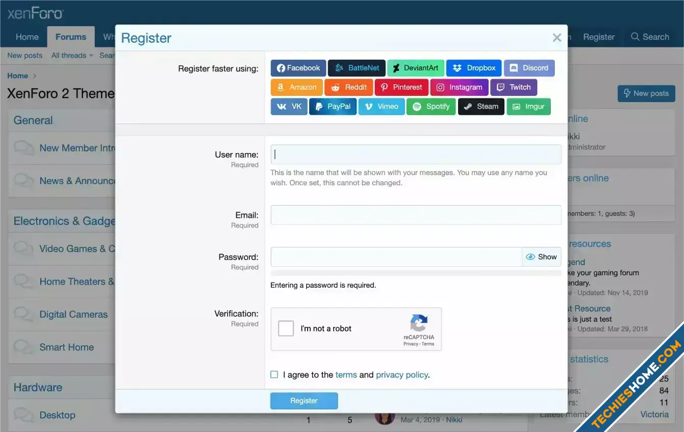This screenshot has height=432, width=684.
Task: Open the Desktop forum link
Action: pos(57,415)
